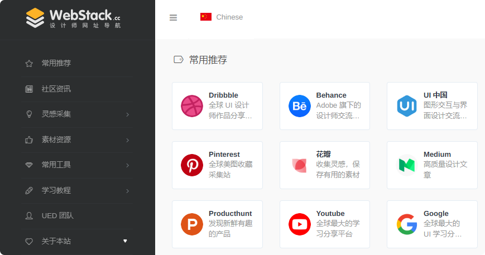Screen dimensions: 485x255
Task: Click the diamond icon beside 常用工具
Action: coord(29,165)
